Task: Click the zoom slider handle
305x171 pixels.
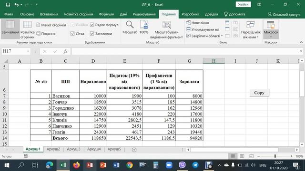Action: coord(275,156)
